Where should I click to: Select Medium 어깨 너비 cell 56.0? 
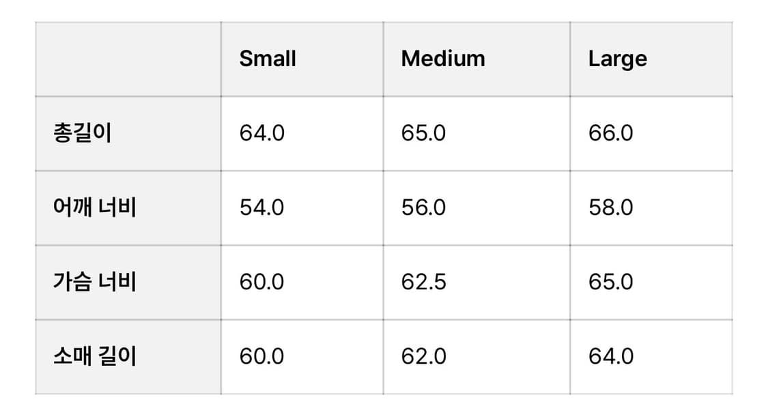[x=423, y=207]
